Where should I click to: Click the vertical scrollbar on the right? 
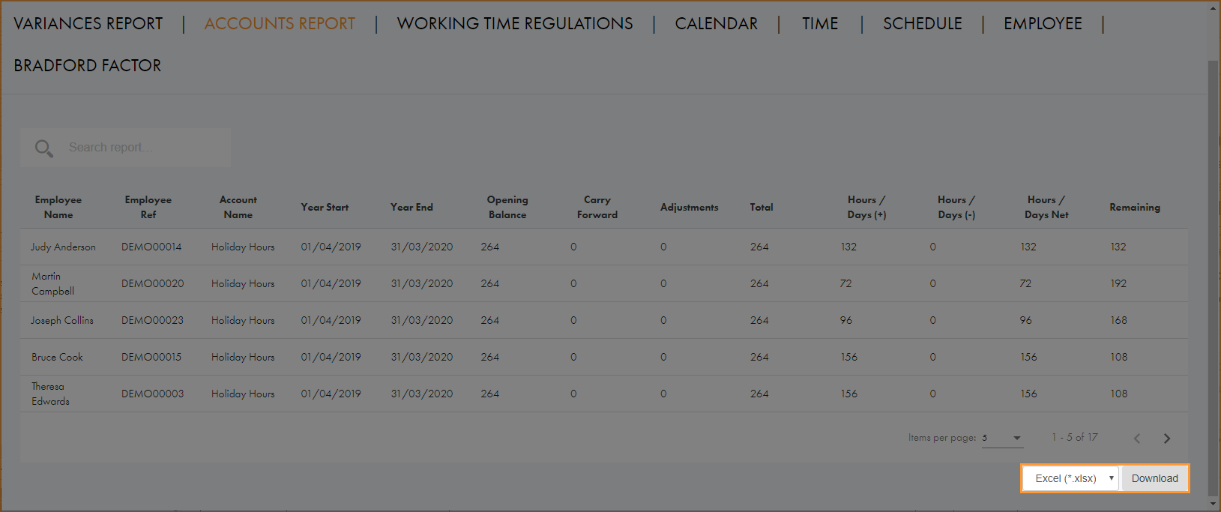tap(1213, 277)
